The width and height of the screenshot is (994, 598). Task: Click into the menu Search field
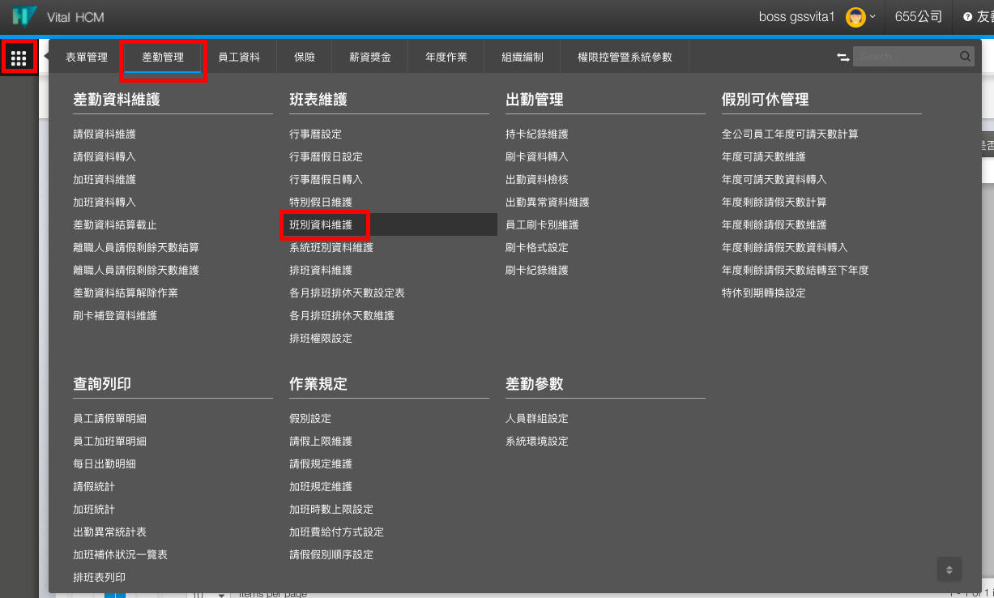pyautogui.click(x=905, y=57)
